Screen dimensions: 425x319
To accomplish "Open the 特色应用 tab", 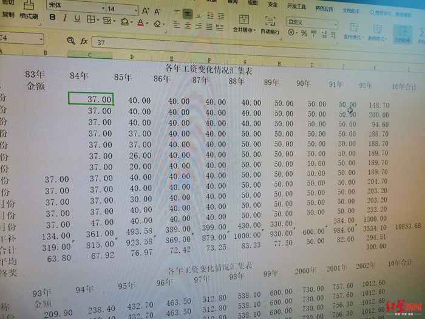I will tap(324, 9).
